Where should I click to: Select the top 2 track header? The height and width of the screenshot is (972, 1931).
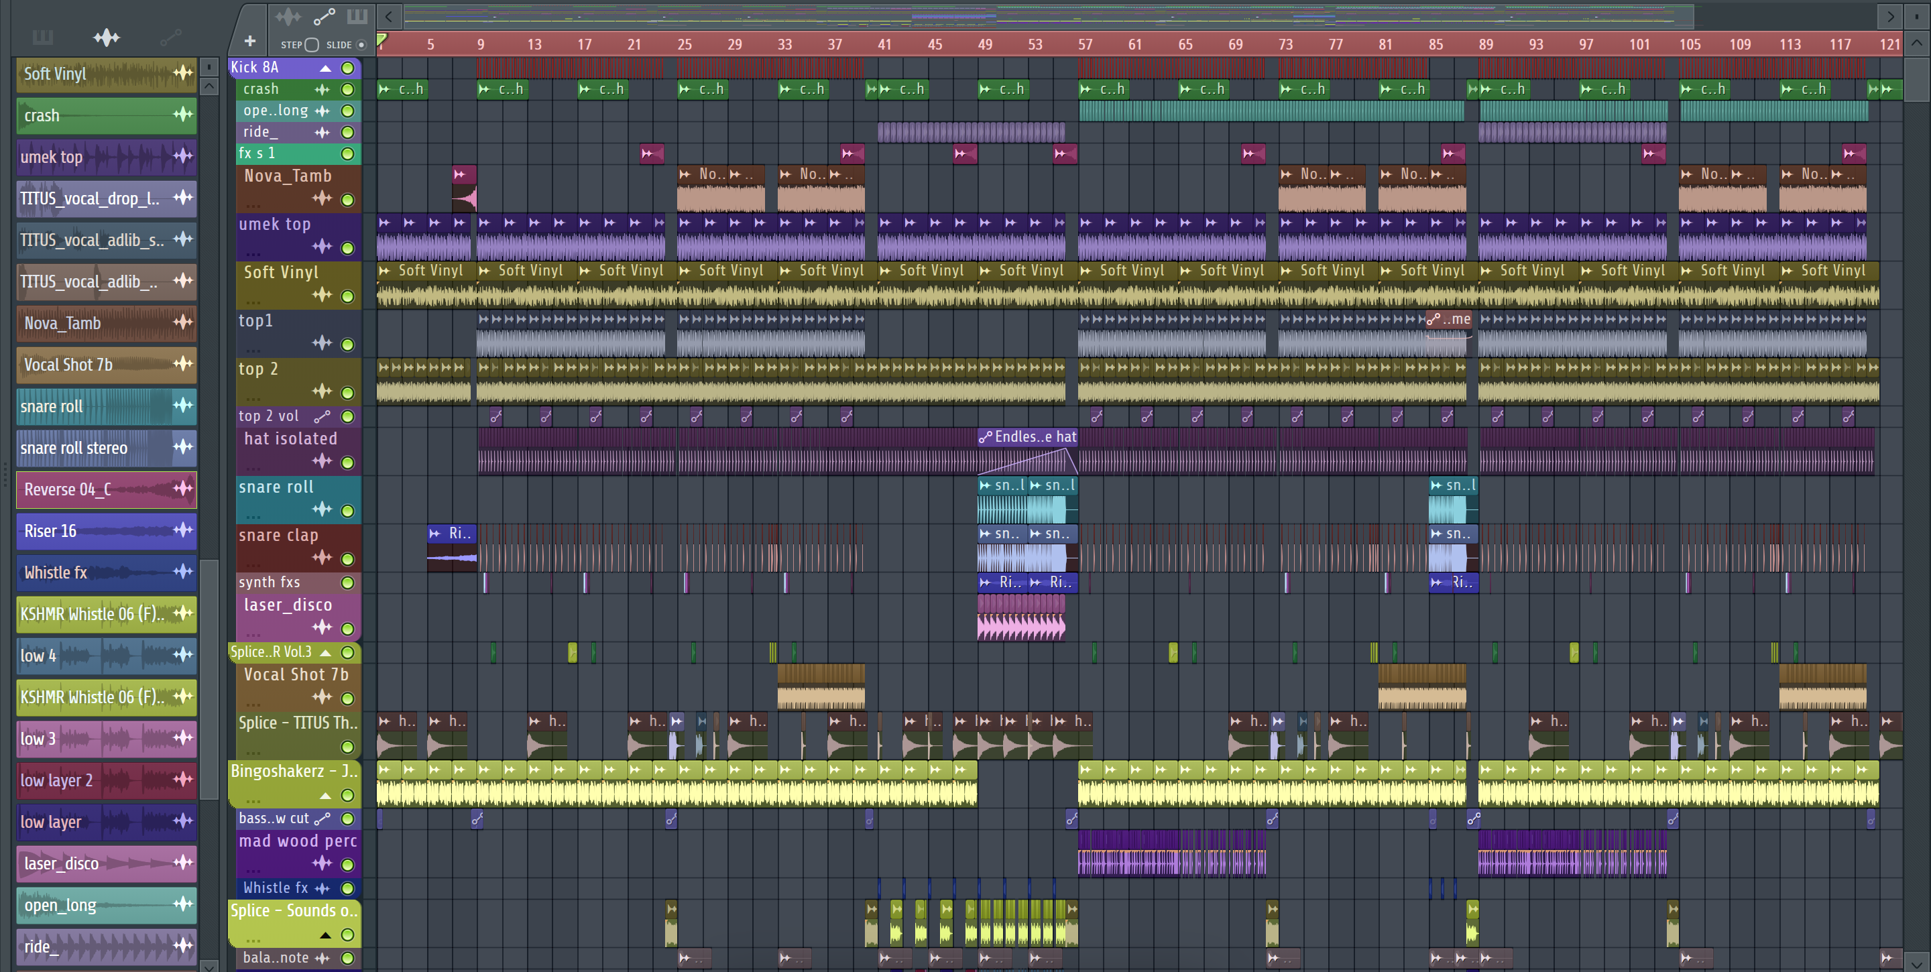click(297, 381)
